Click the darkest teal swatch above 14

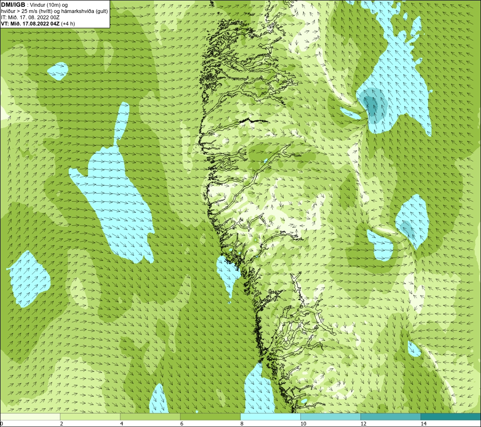coord(451,417)
